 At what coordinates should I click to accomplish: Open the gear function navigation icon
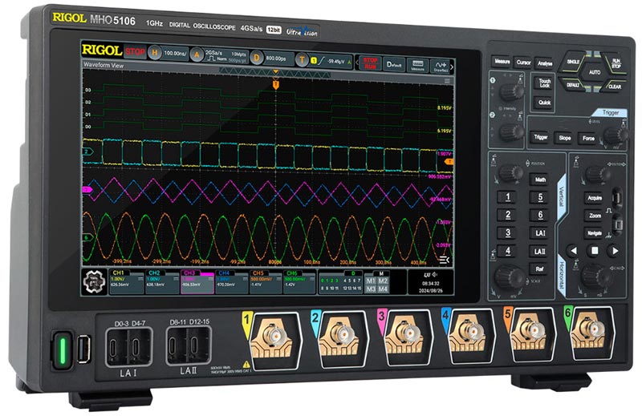(x=93, y=281)
